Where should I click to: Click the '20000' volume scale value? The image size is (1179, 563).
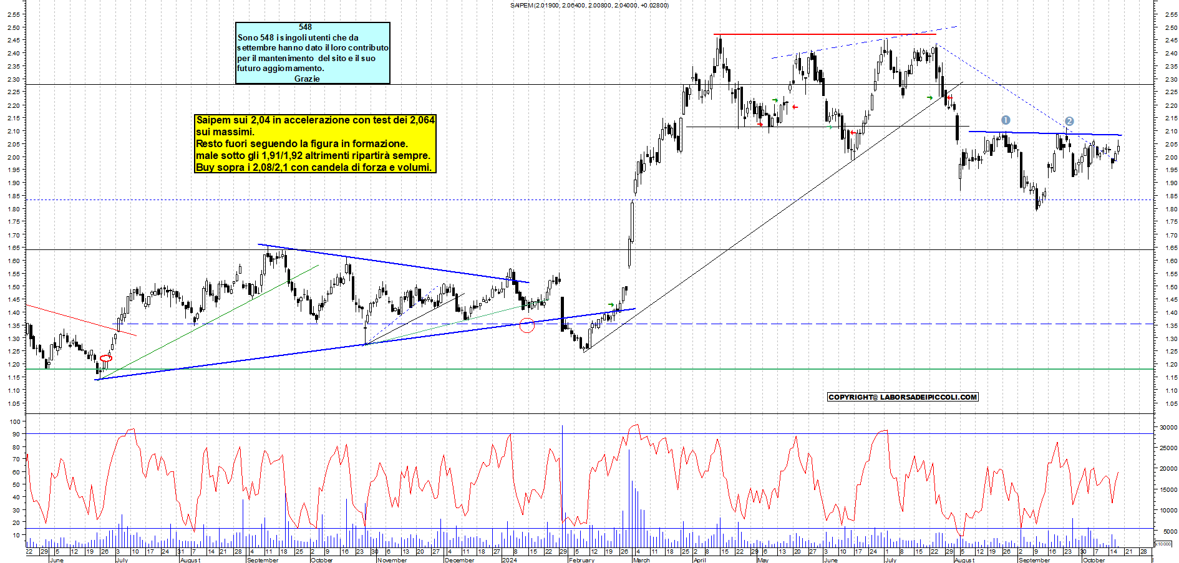pos(1168,469)
